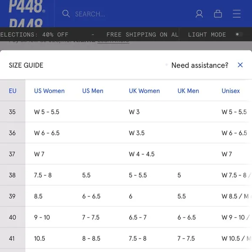252x252 pixels.
Task: Click Unisex cell 'W 8.5 / M'
Action: [235, 196]
